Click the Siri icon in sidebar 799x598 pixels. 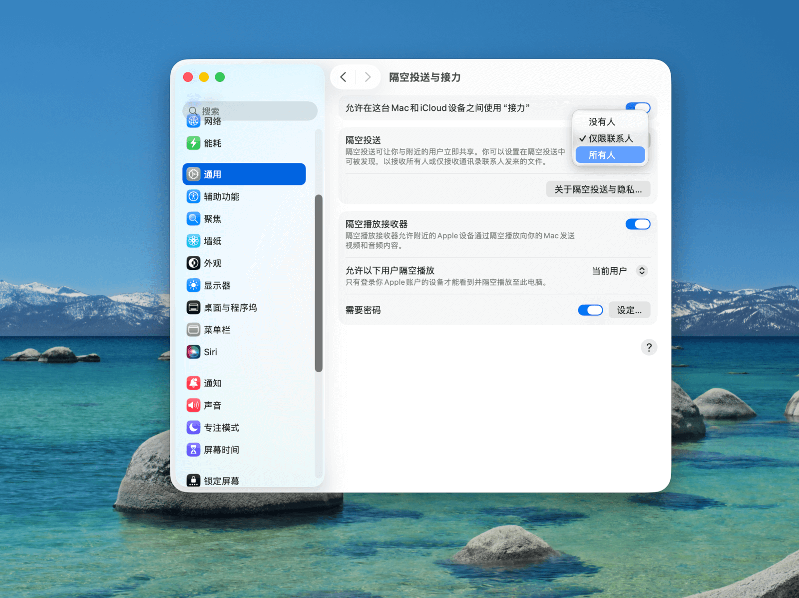[x=193, y=352]
